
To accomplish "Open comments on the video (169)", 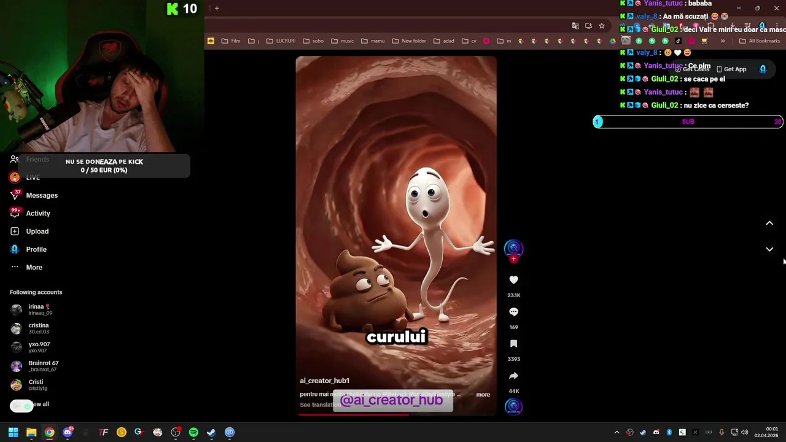I will [513, 312].
